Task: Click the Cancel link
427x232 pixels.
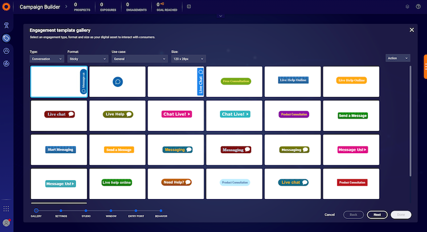Action: click(x=330, y=214)
